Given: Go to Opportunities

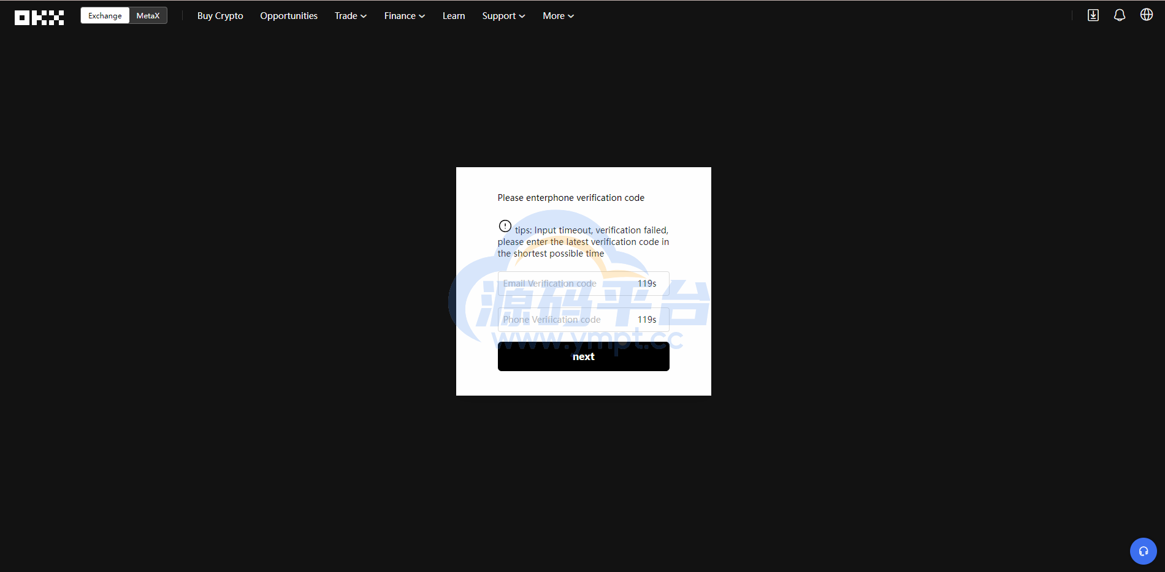Looking at the screenshot, I should coord(289,16).
